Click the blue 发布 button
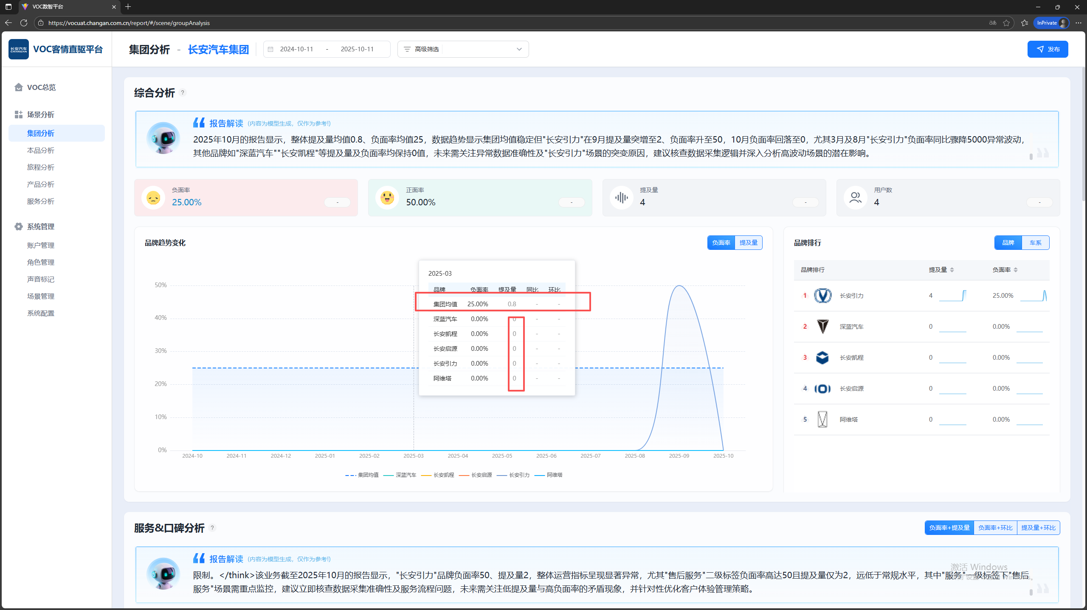The image size is (1087, 610). (x=1048, y=49)
